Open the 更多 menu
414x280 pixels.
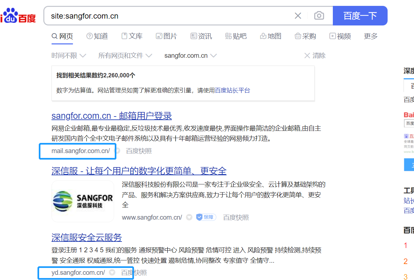pyautogui.click(x=371, y=36)
